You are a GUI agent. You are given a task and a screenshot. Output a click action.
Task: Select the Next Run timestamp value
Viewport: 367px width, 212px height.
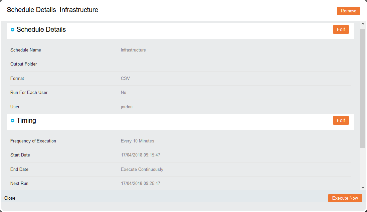(141, 184)
